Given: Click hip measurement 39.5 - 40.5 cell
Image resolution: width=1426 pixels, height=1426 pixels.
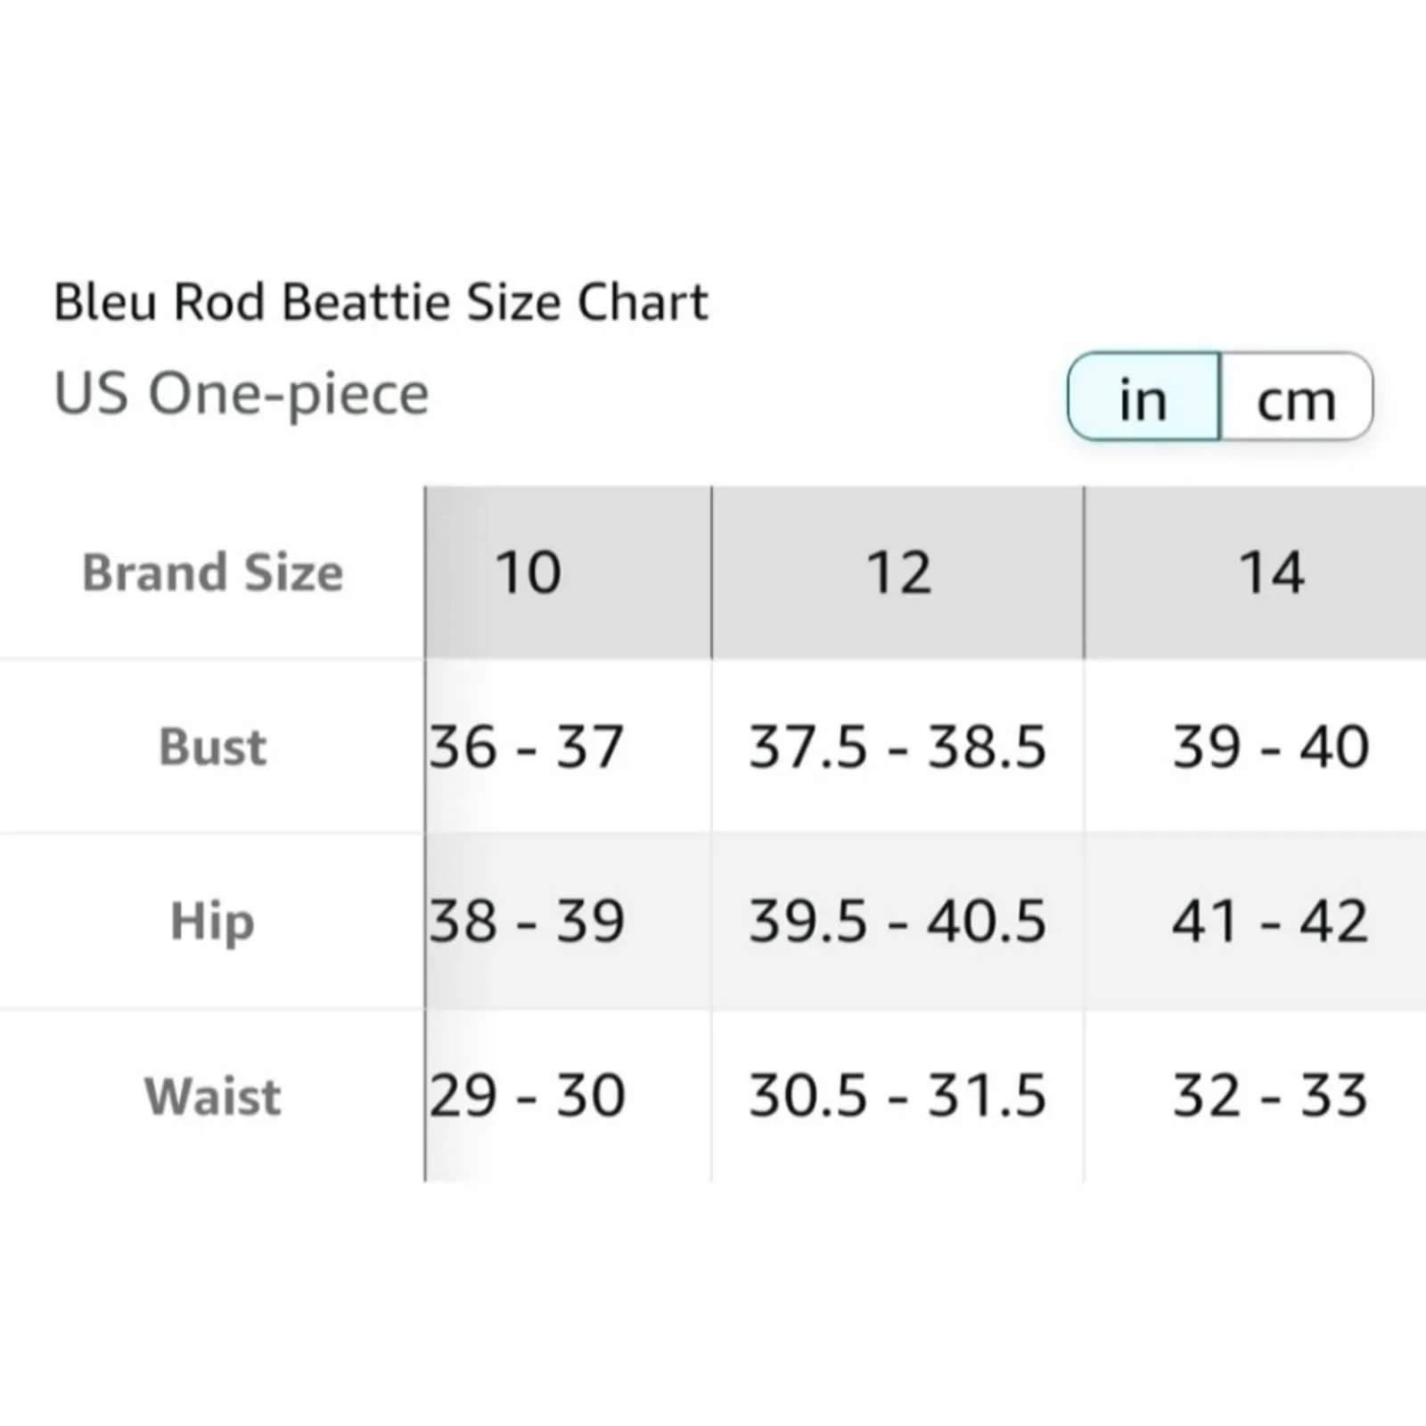Looking at the screenshot, I should 897,922.
